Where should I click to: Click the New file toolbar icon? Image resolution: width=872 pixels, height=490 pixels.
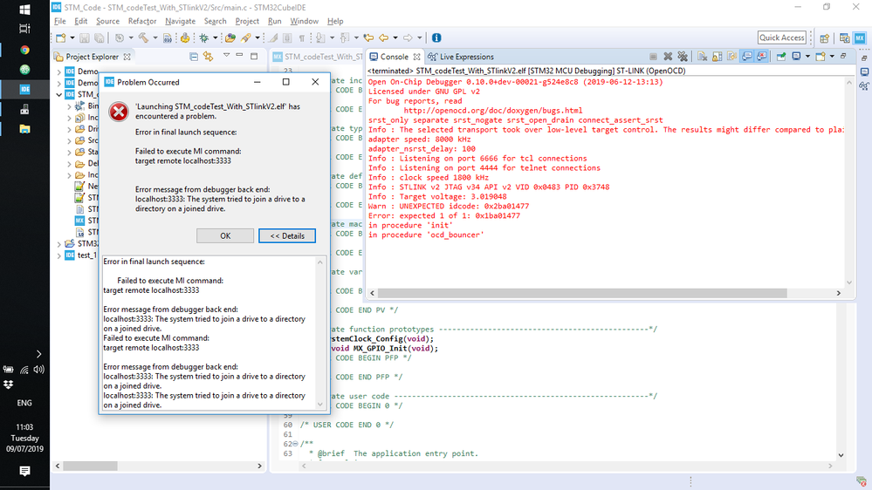pos(60,37)
